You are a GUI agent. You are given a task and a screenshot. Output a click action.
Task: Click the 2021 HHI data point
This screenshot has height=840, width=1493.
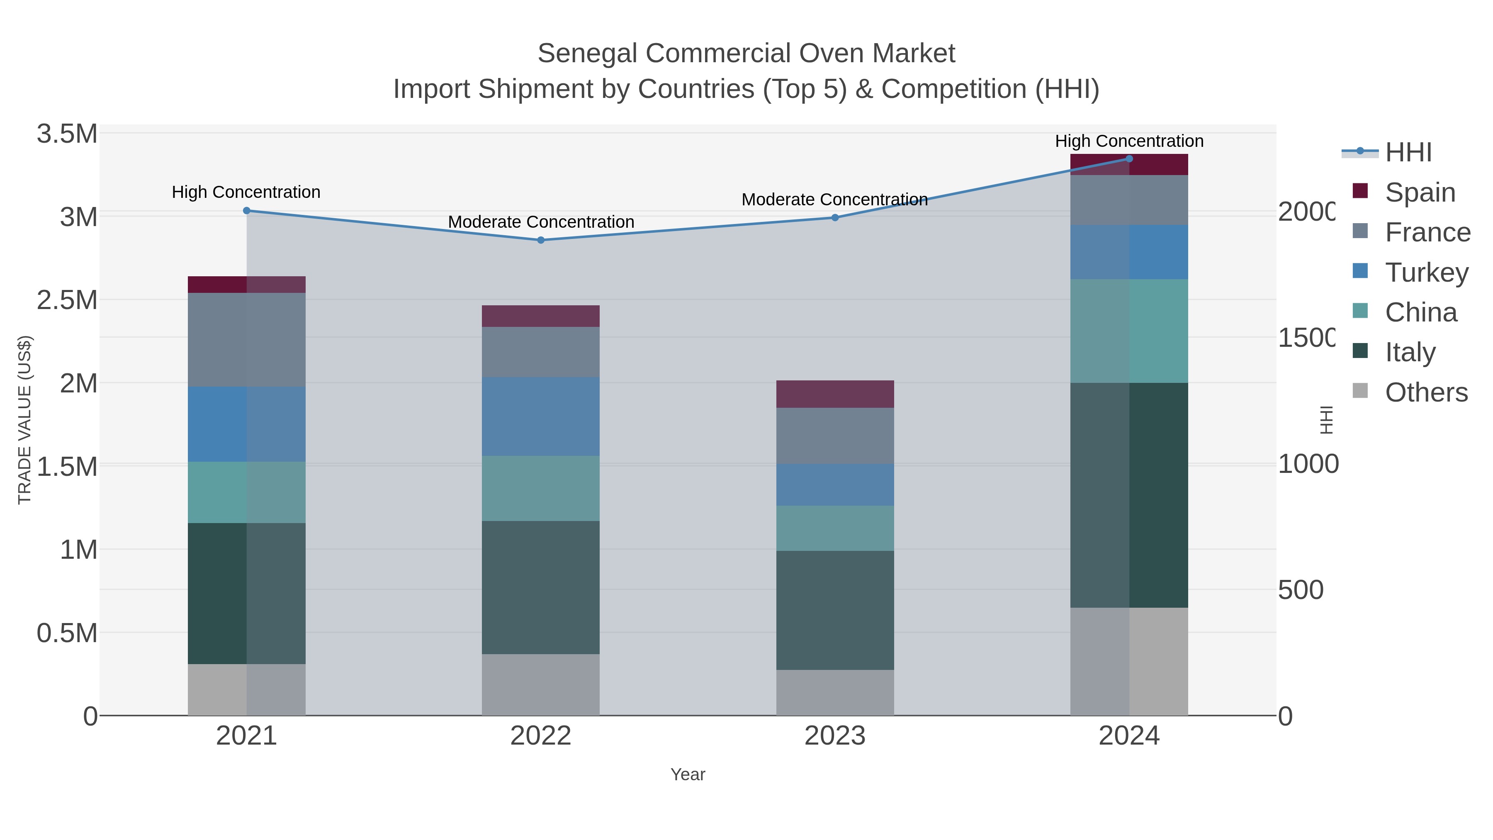point(247,210)
